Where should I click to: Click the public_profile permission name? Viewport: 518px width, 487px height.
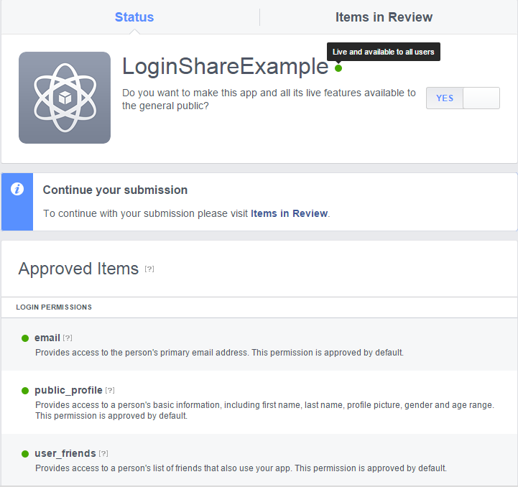[68, 390]
